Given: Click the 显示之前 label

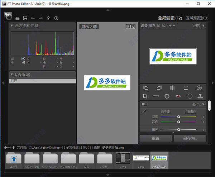Looking at the screenshot, I should pyautogui.click(x=89, y=27).
